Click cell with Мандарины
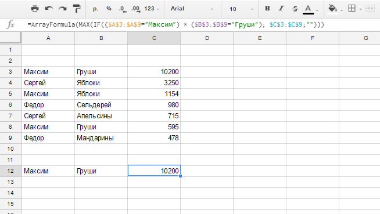 point(101,138)
